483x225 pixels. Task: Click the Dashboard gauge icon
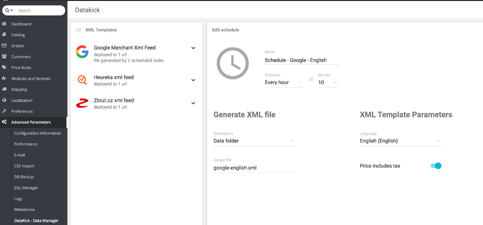[x=4, y=24]
